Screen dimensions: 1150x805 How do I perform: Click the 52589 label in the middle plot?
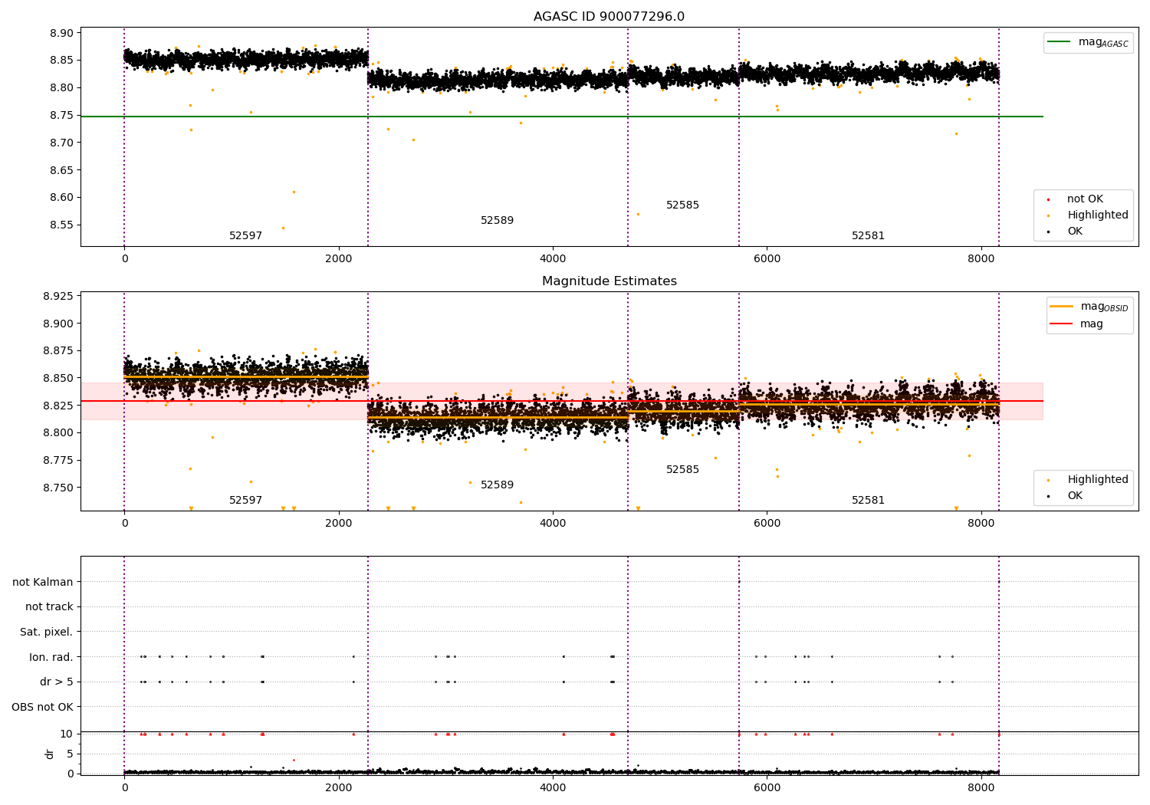[497, 485]
